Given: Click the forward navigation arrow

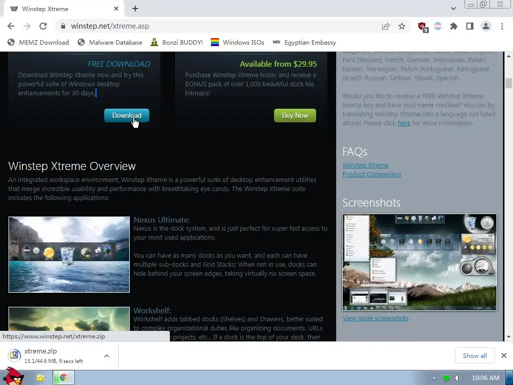Looking at the screenshot, I should pos(27,26).
